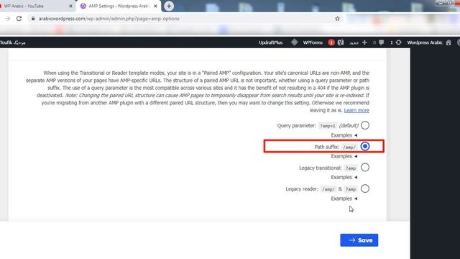This screenshot has height=259, width=460.
Task: Go forward in browser history
Action: pos(8,19)
